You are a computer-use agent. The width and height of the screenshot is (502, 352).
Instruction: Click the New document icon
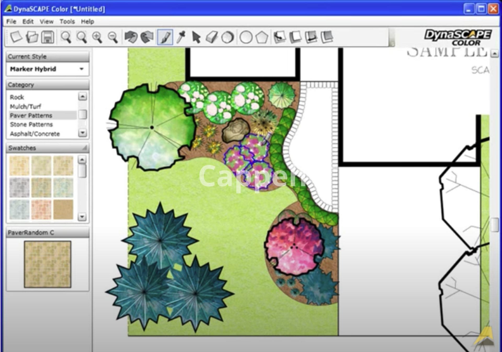point(16,37)
